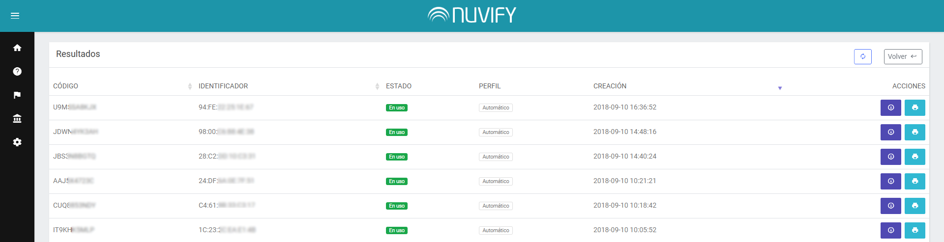Click the PERFIL column header

click(490, 86)
